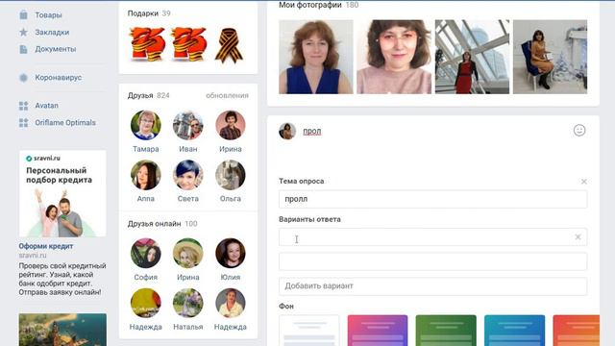Open the Товары sidebar icon

tap(23, 15)
